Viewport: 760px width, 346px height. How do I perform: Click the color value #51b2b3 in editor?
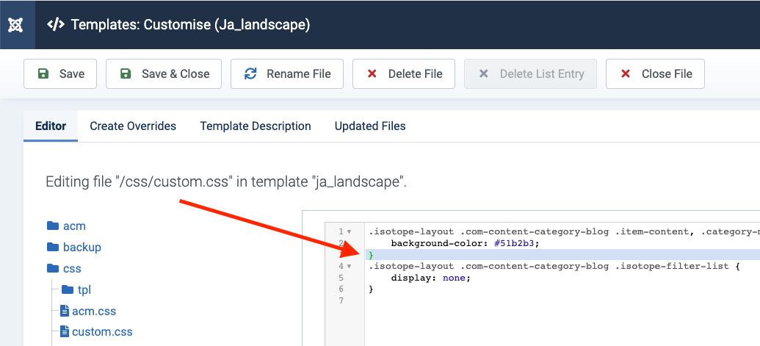pos(517,243)
